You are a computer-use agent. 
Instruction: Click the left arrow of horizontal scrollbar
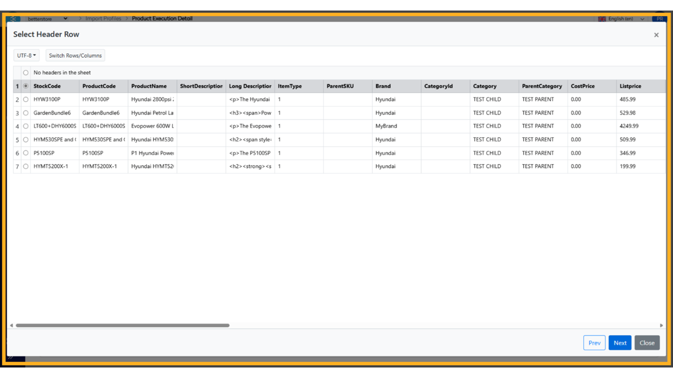tap(11, 325)
